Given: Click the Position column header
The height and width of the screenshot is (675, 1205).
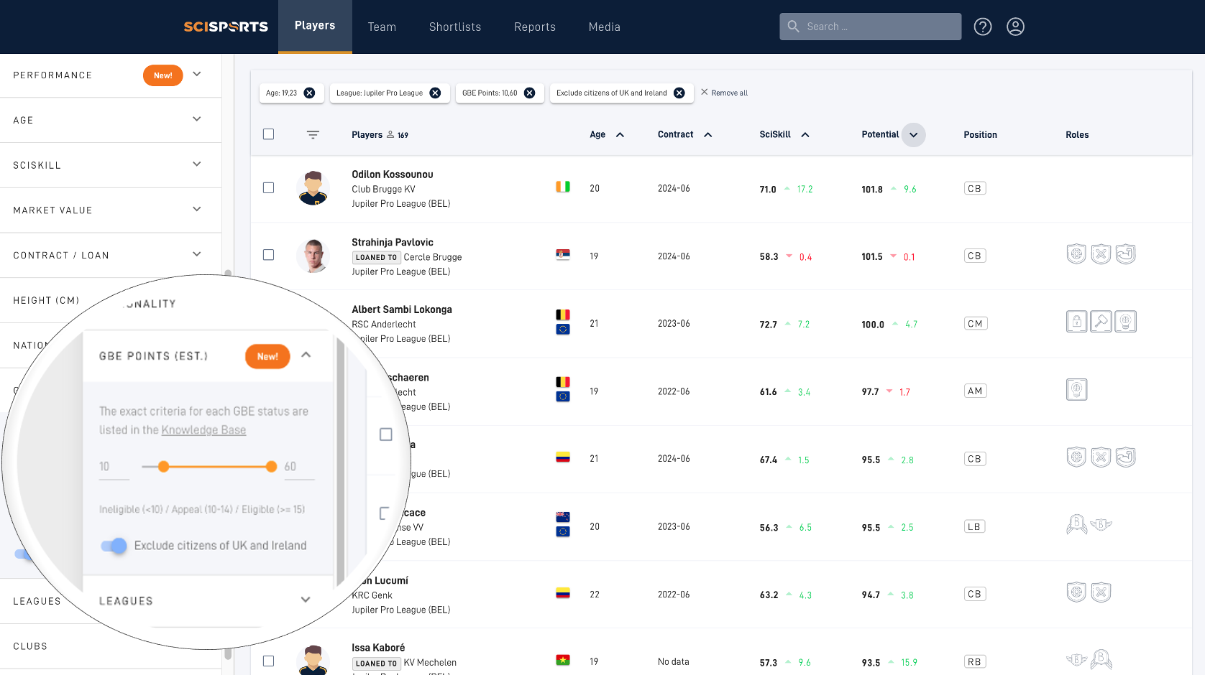Looking at the screenshot, I should point(980,135).
